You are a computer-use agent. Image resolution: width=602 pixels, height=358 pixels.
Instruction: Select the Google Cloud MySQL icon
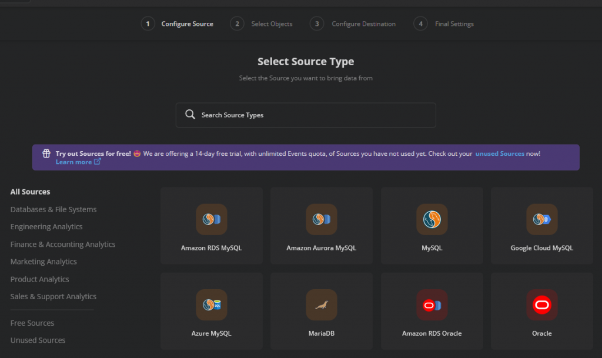click(x=541, y=219)
